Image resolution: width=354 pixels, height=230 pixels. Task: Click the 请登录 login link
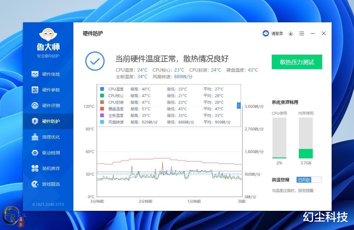coord(276,33)
